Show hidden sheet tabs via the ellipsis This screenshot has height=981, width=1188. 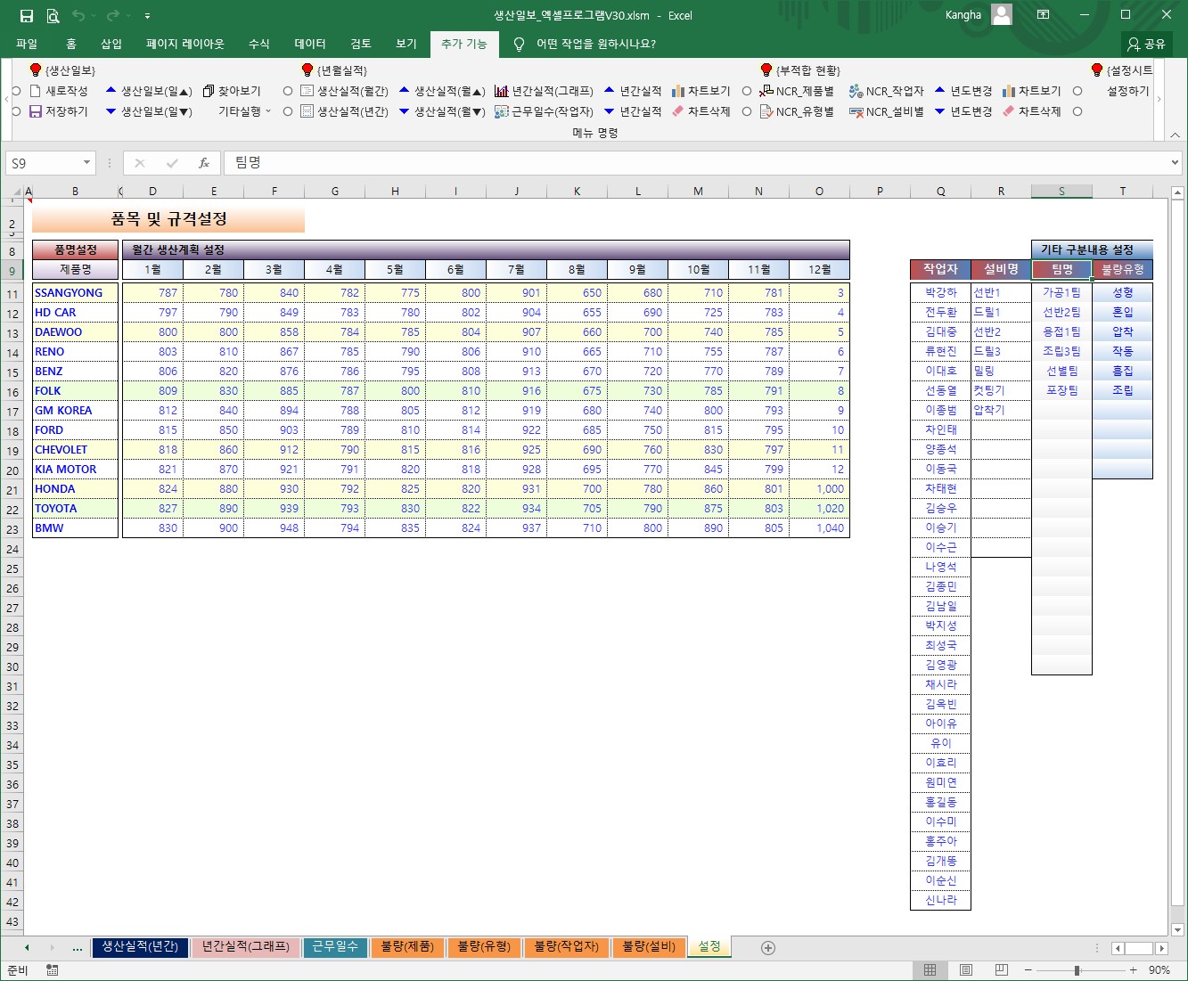78,947
